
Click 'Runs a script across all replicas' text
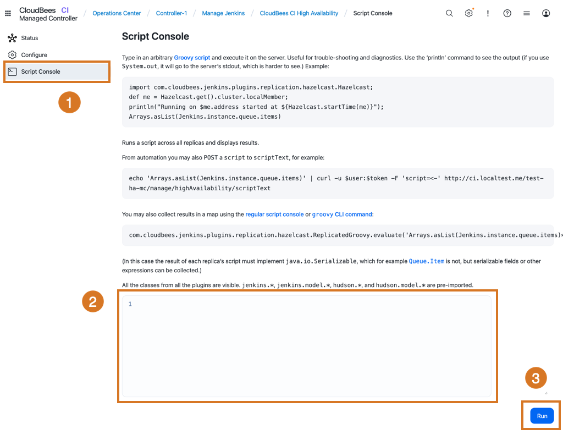[190, 143]
